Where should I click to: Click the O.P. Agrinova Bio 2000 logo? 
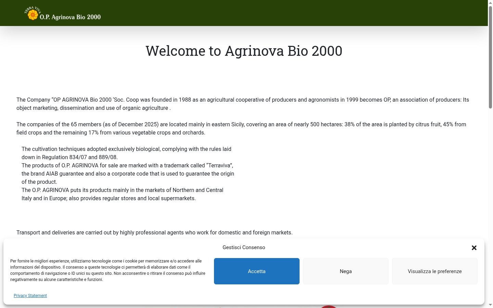pos(63,14)
